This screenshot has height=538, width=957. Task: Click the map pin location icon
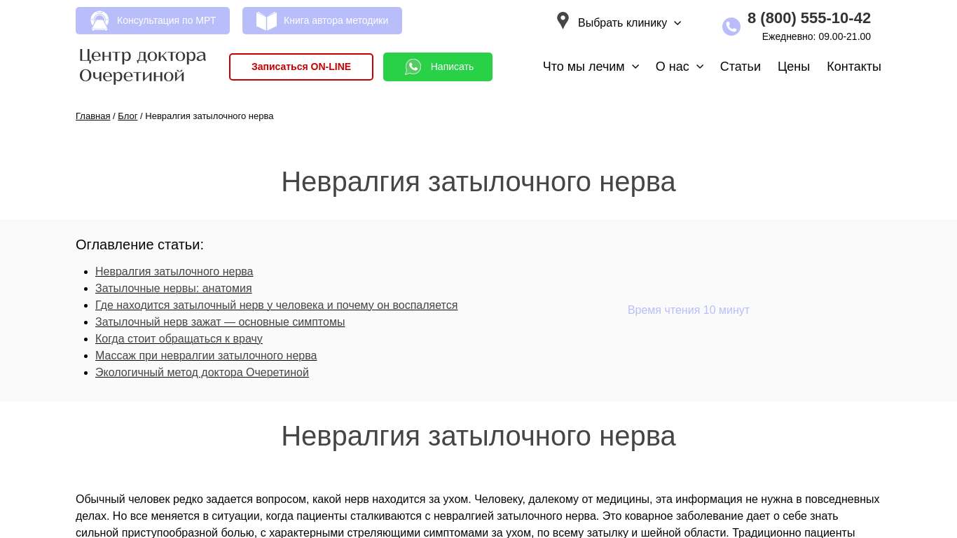[563, 21]
